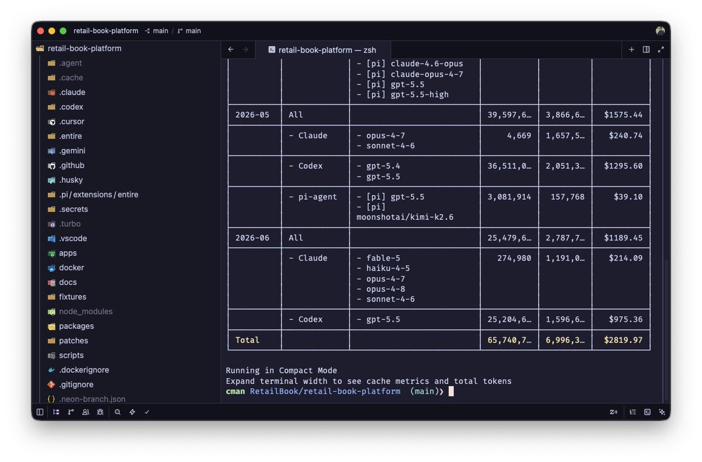
Task: Go forward with the right arrow in tab bar
Action: click(245, 50)
